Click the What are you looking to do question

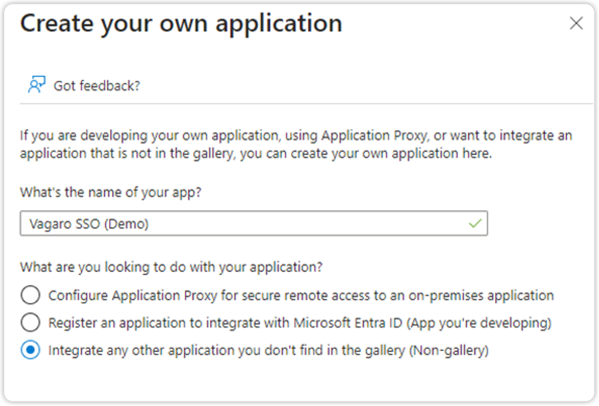click(x=172, y=267)
